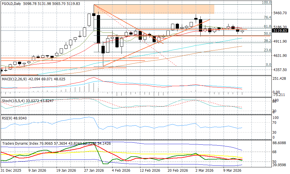Select the Fibonacci 100.0 level label
The image size is (290, 174).
point(266,3)
